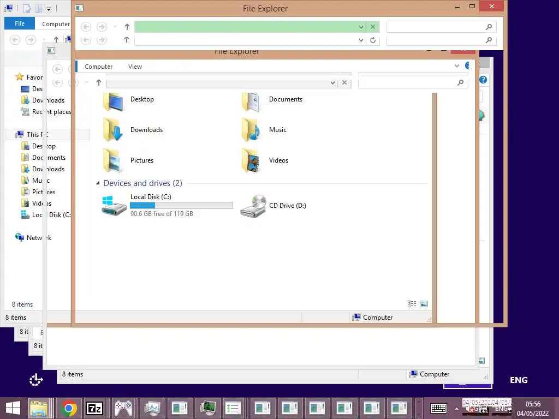Collapse the Devices and drives group
Image resolution: width=559 pixels, height=419 pixels.
[98, 183]
